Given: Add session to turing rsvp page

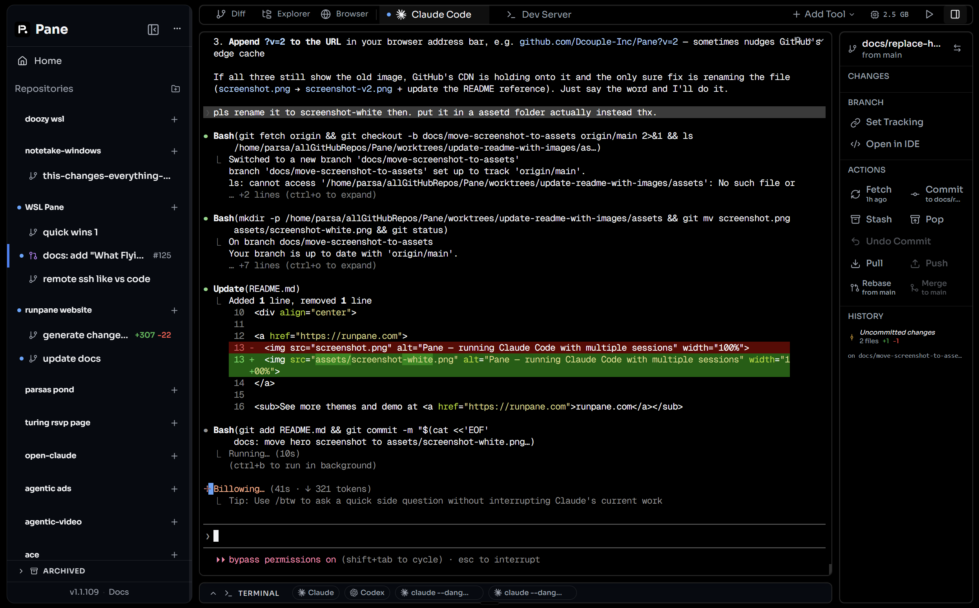Looking at the screenshot, I should [x=174, y=423].
